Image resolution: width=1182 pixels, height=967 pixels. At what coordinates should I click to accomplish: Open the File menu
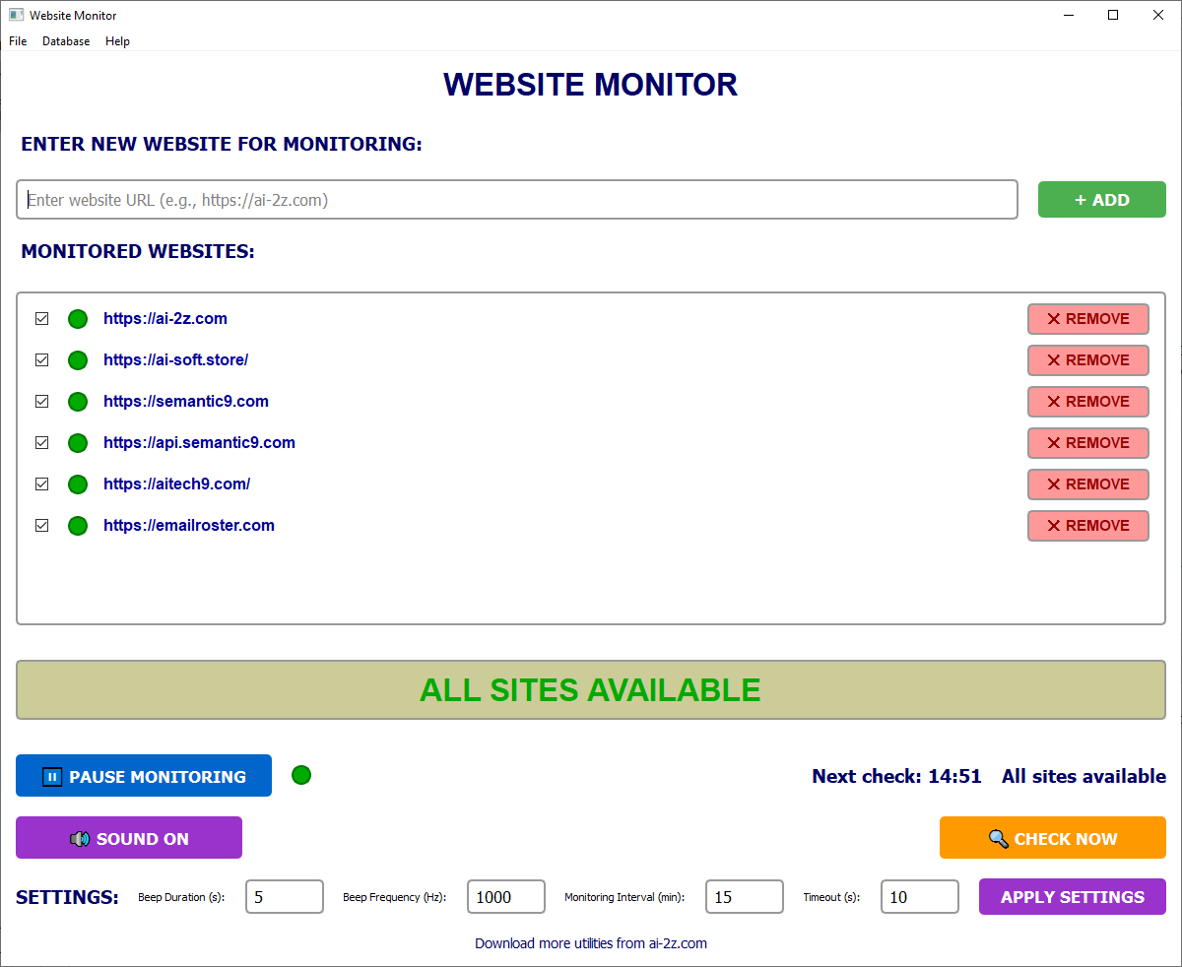pyautogui.click(x=18, y=41)
